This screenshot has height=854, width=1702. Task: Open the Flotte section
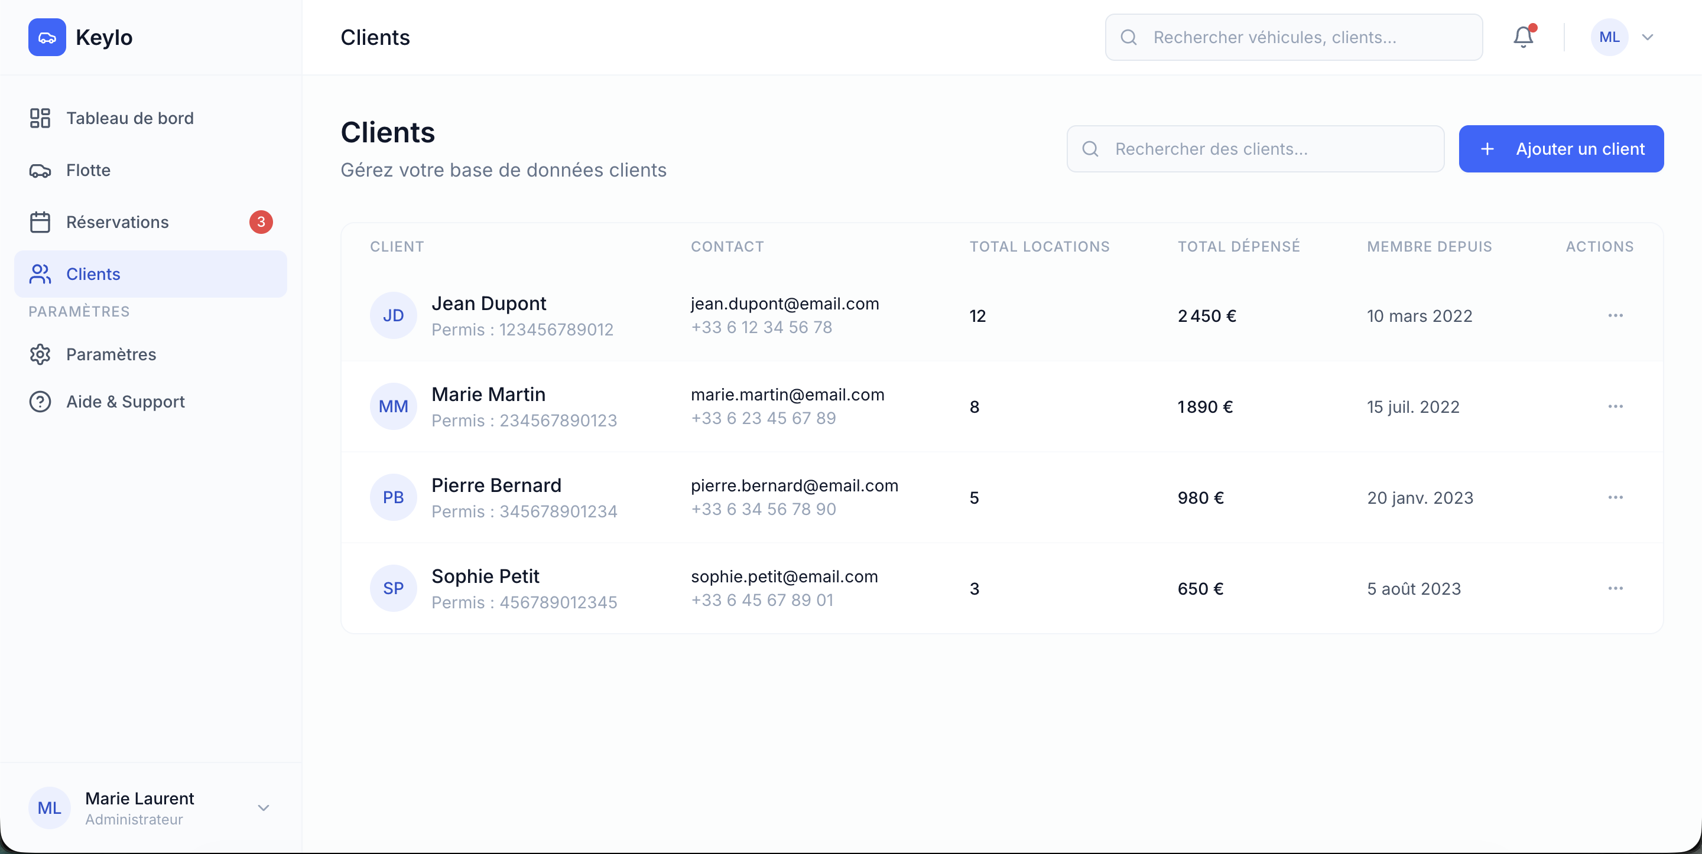click(x=151, y=171)
